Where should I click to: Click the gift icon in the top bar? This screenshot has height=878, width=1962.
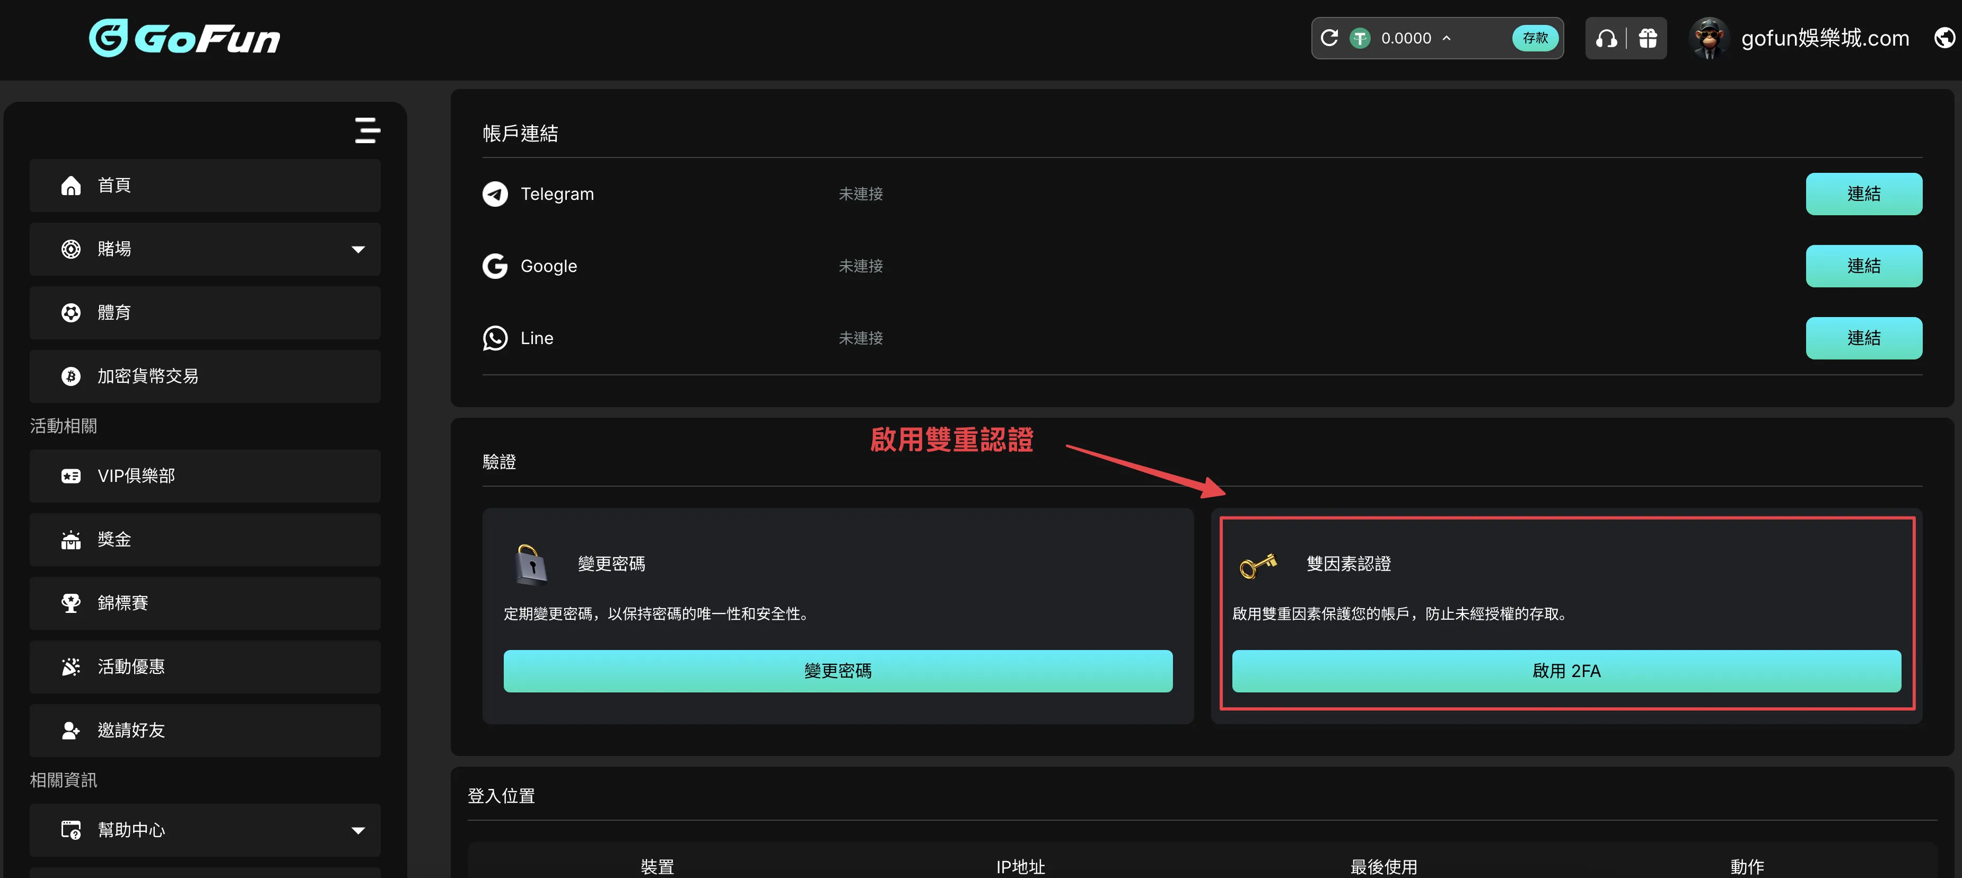coord(1648,38)
